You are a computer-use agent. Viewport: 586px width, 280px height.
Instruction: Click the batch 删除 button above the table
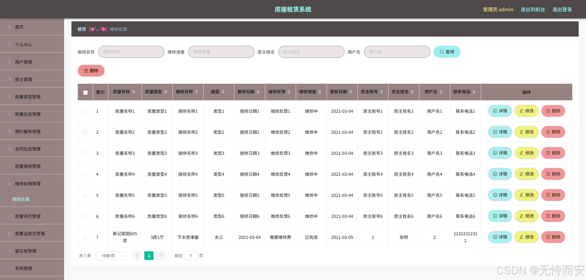pyautogui.click(x=91, y=71)
